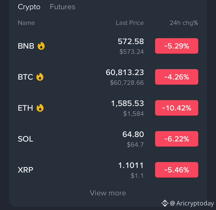Click the flame icon beside ETH
This screenshot has height=210, width=216.
[x=40, y=108]
